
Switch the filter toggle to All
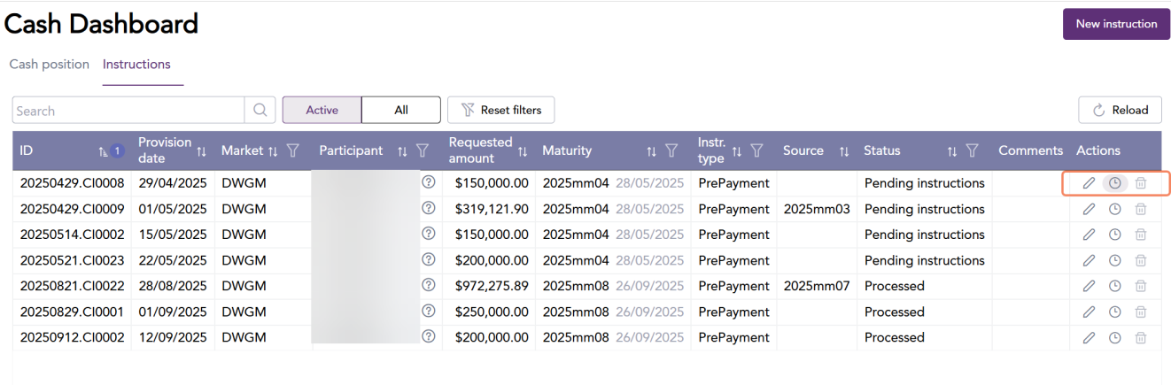tap(401, 111)
